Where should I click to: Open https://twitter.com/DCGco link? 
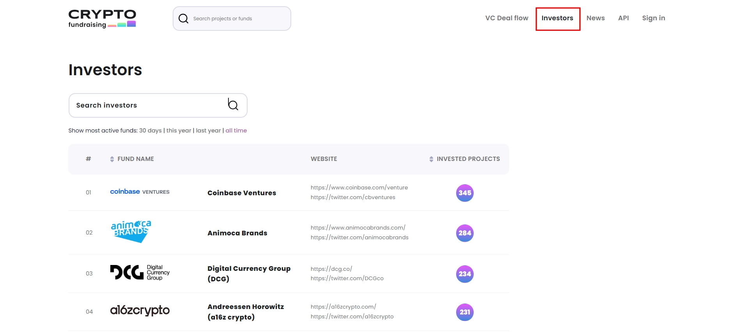pyautogui.click(x=347, y=278)
